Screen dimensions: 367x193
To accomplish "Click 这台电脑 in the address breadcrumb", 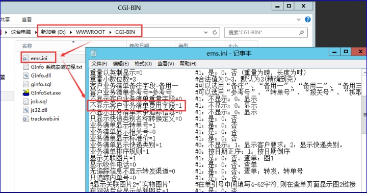I will pyautogui.click(x=21, y=32).
